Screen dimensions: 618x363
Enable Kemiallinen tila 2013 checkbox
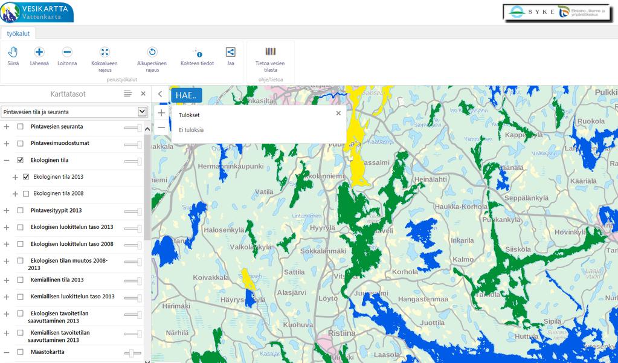[21, 280]
